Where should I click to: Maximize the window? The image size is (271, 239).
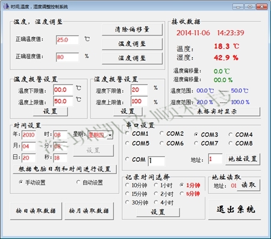click(250, 7)
